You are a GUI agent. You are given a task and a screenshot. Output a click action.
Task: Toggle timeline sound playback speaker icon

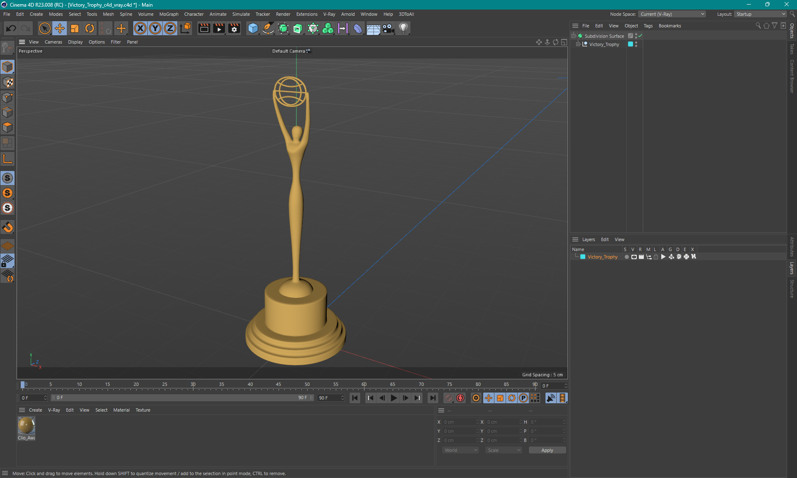[x=551, y=398]
